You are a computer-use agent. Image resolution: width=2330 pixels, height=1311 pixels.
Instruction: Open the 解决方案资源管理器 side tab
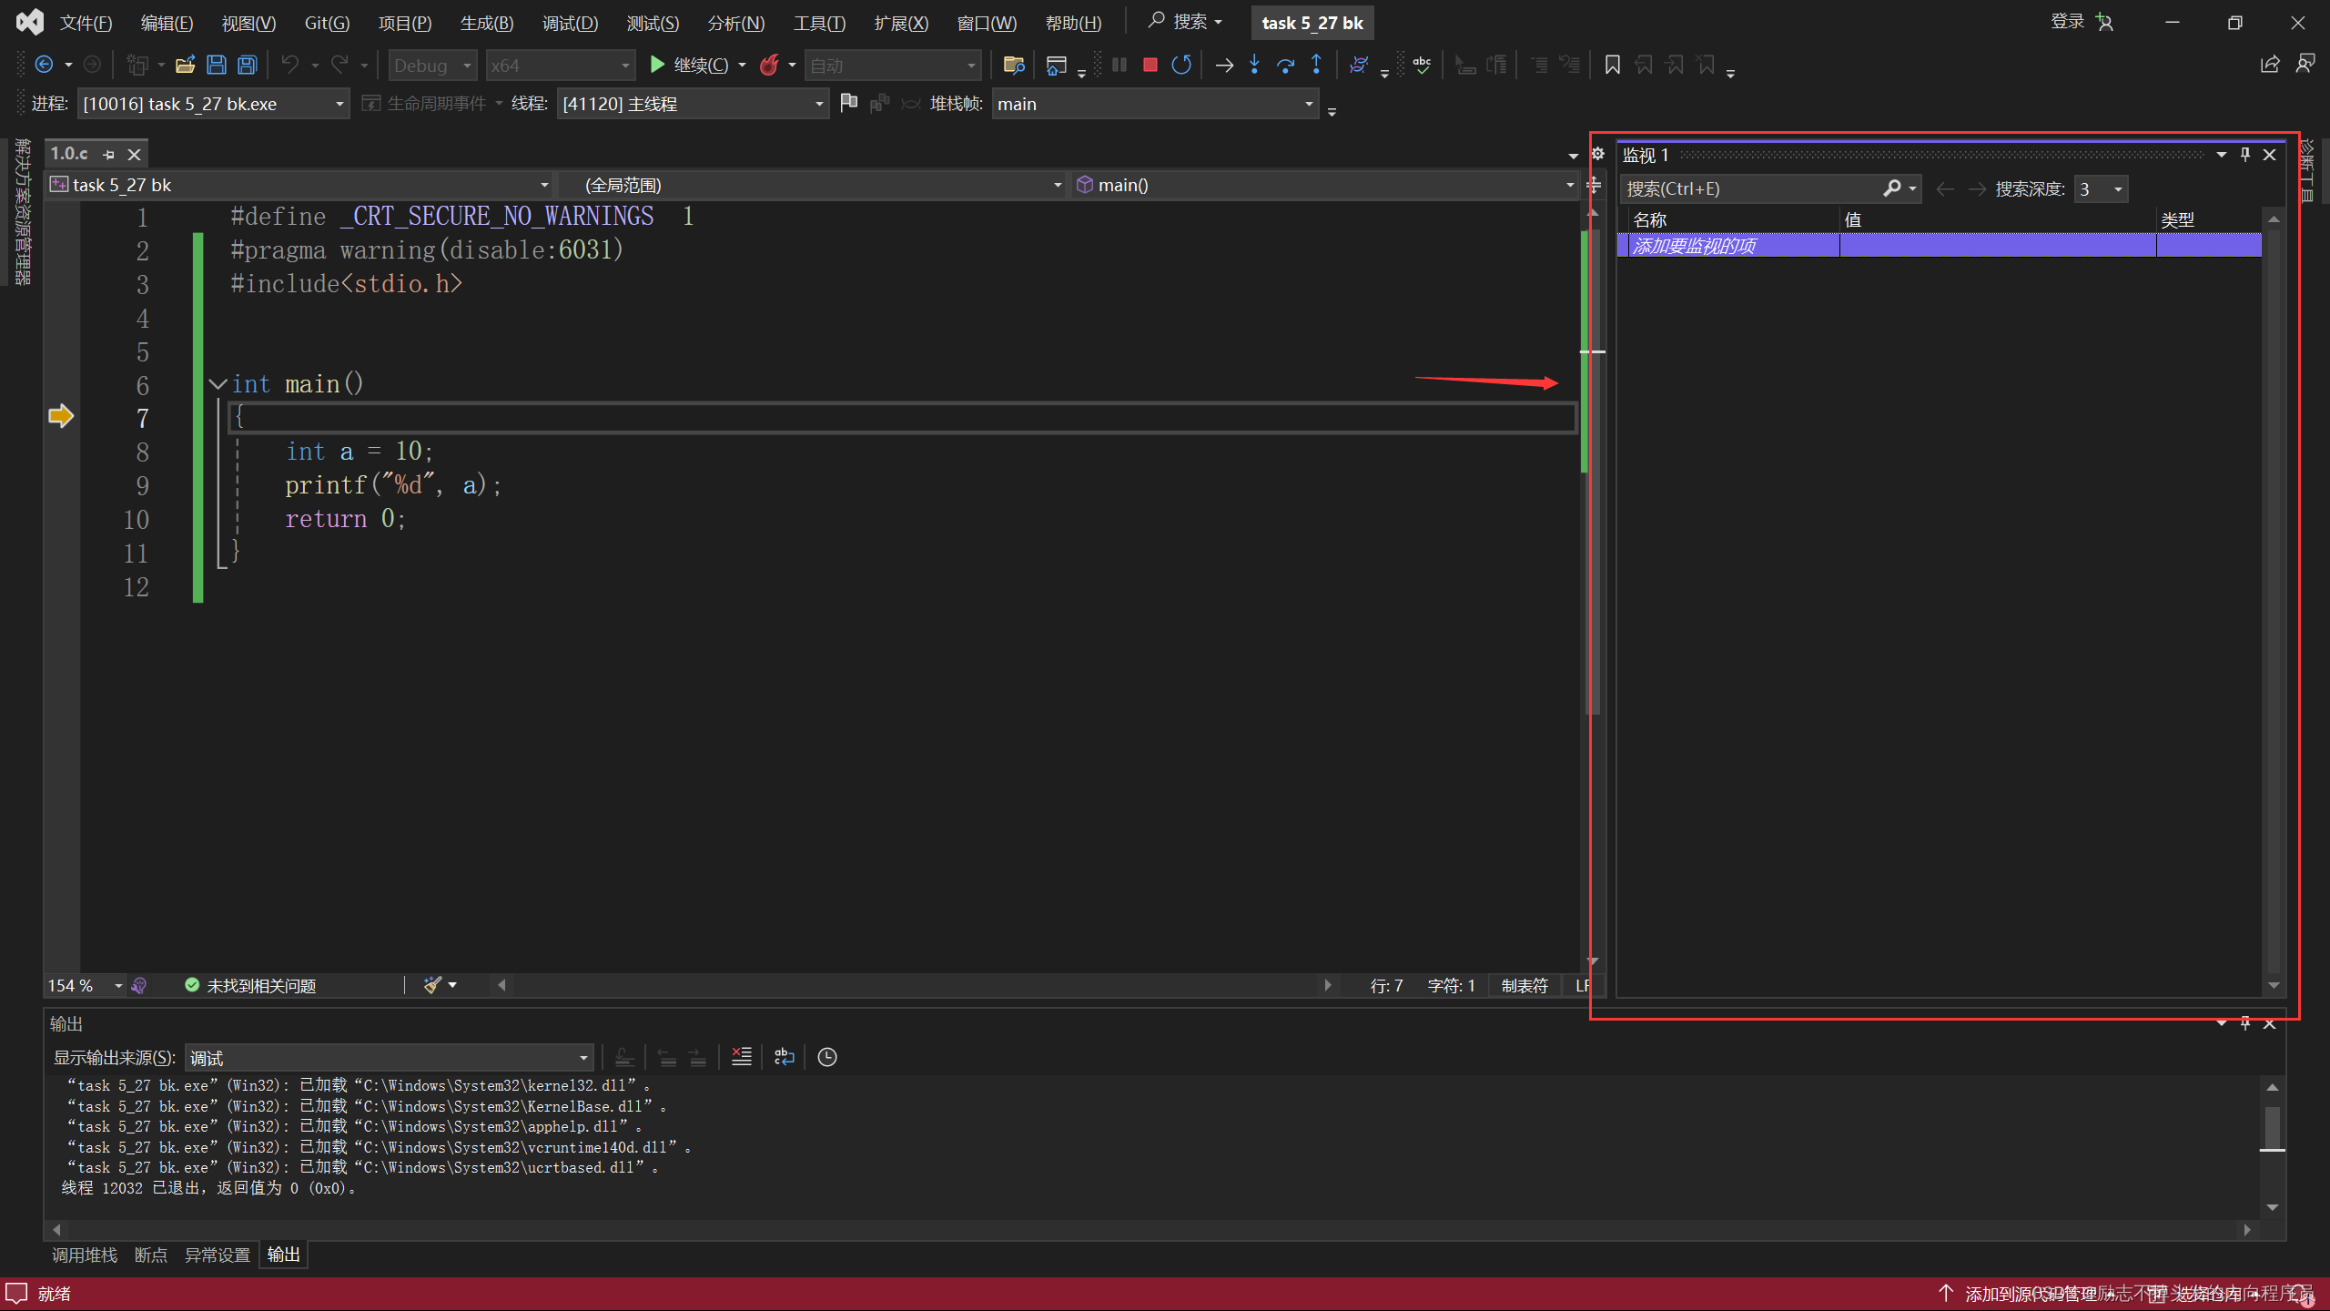[x=22, y=211]
